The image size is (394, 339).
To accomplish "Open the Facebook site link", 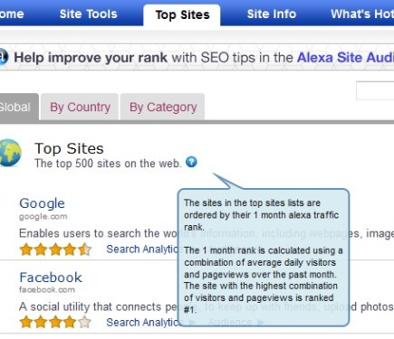I will pos(51,278).
